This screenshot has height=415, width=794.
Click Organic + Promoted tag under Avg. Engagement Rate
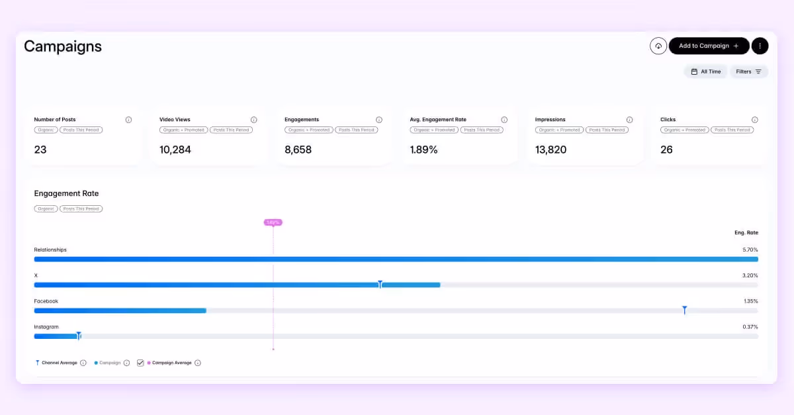click(x=434, y=130)
